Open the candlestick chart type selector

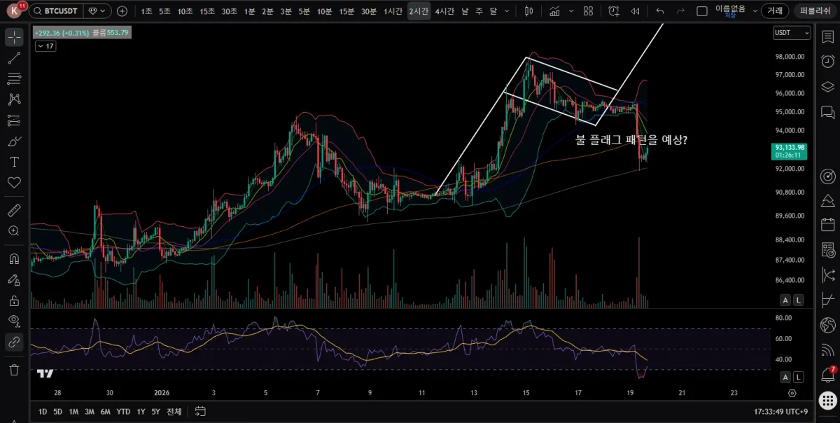[528, 11]
